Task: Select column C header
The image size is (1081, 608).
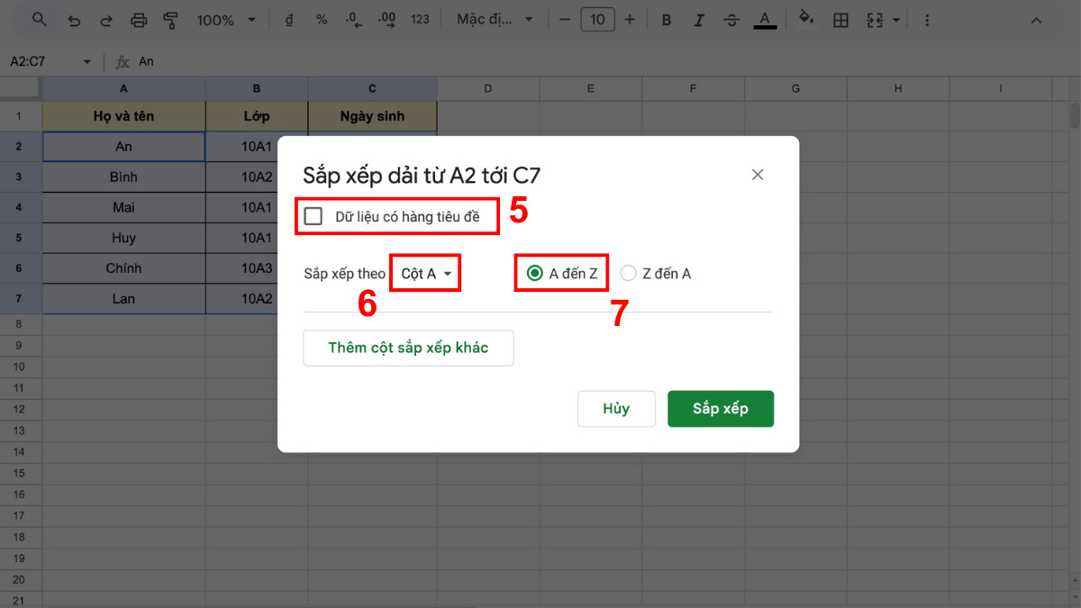Action: tap(372, 88)
